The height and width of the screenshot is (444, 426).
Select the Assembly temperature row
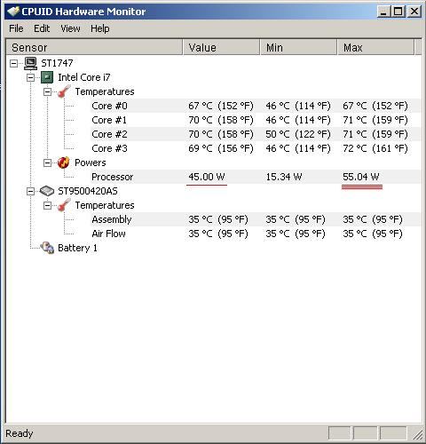pyautogui.click(x=256, y=219)
